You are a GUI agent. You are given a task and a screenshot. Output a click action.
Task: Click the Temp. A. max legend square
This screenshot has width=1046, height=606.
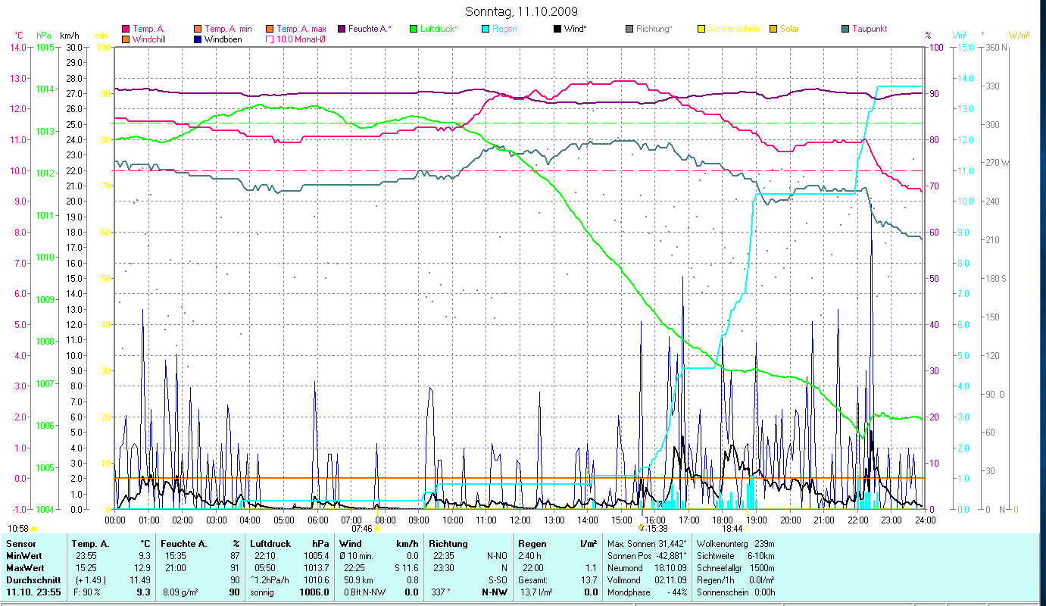(x=270, y=29)
